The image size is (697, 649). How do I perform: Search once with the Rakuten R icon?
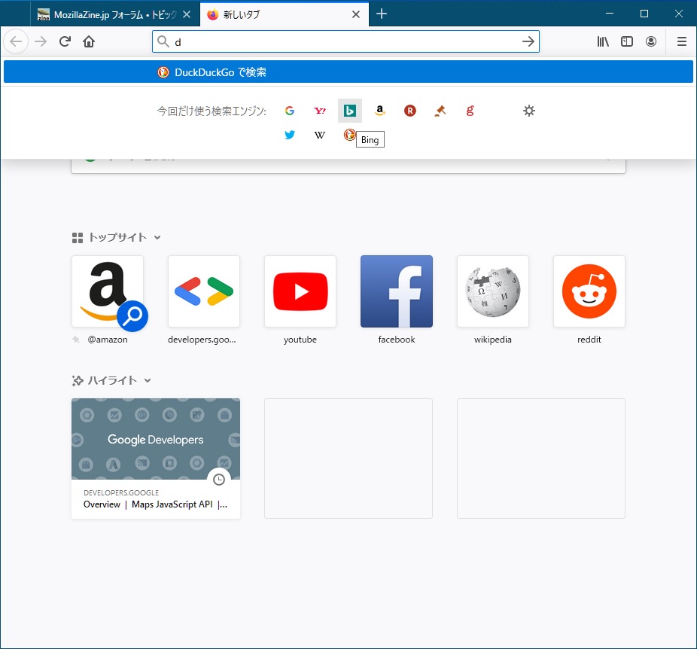point(409,111)
